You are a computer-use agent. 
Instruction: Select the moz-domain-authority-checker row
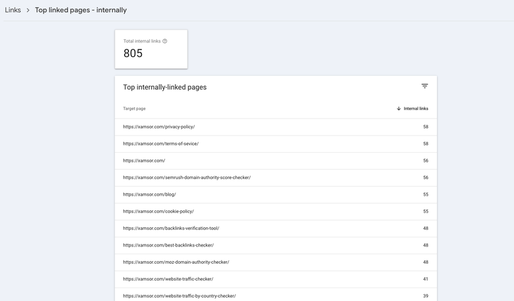(175, 262)
